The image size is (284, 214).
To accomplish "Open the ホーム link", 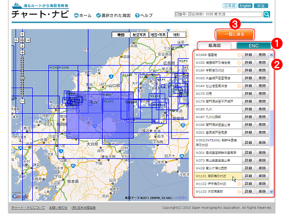I will coord(85,16).
